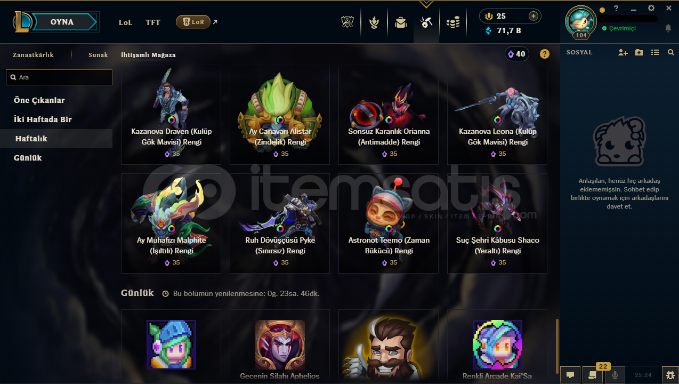Viewport: 679px width, 384px height.
Task: Select the Günlük category in sidebar
Action: (x=28, y=158)
